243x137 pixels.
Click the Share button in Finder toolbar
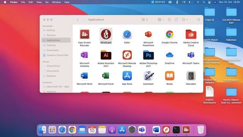click(x=169, y=19)
